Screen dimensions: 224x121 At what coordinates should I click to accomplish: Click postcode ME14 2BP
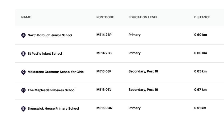(104, 35)
